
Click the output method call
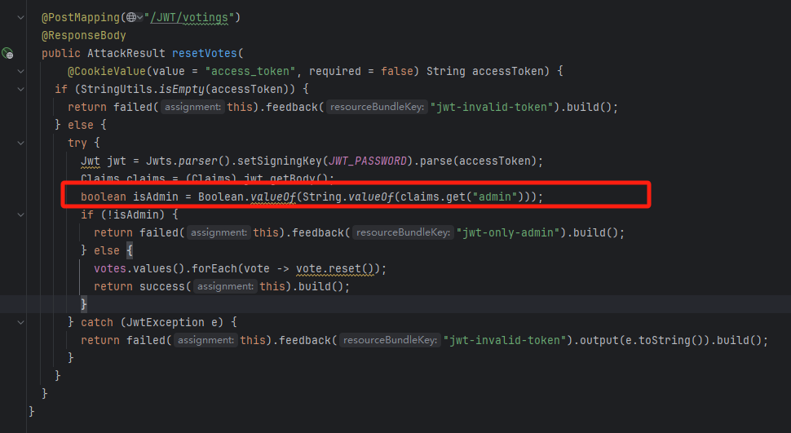(x=599, y=340)
